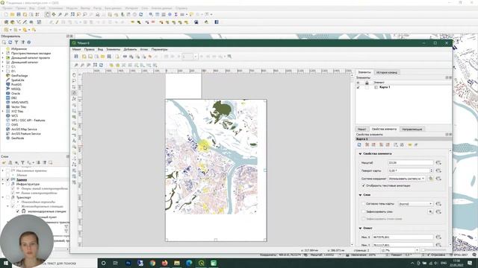Click the save layout icon in layout toolbar
The image size is (478, 268).
[76, 57]
